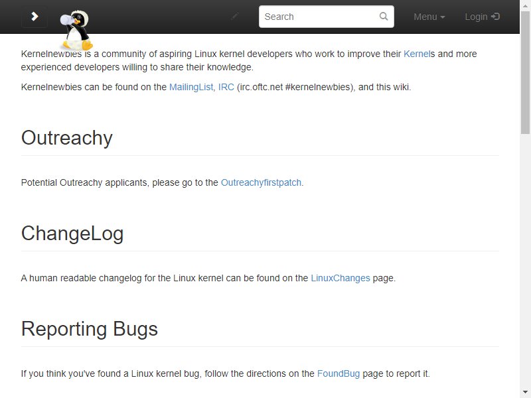Go to the Outreachyfirstpatch page
531x398 pixels.
(261, 182)
